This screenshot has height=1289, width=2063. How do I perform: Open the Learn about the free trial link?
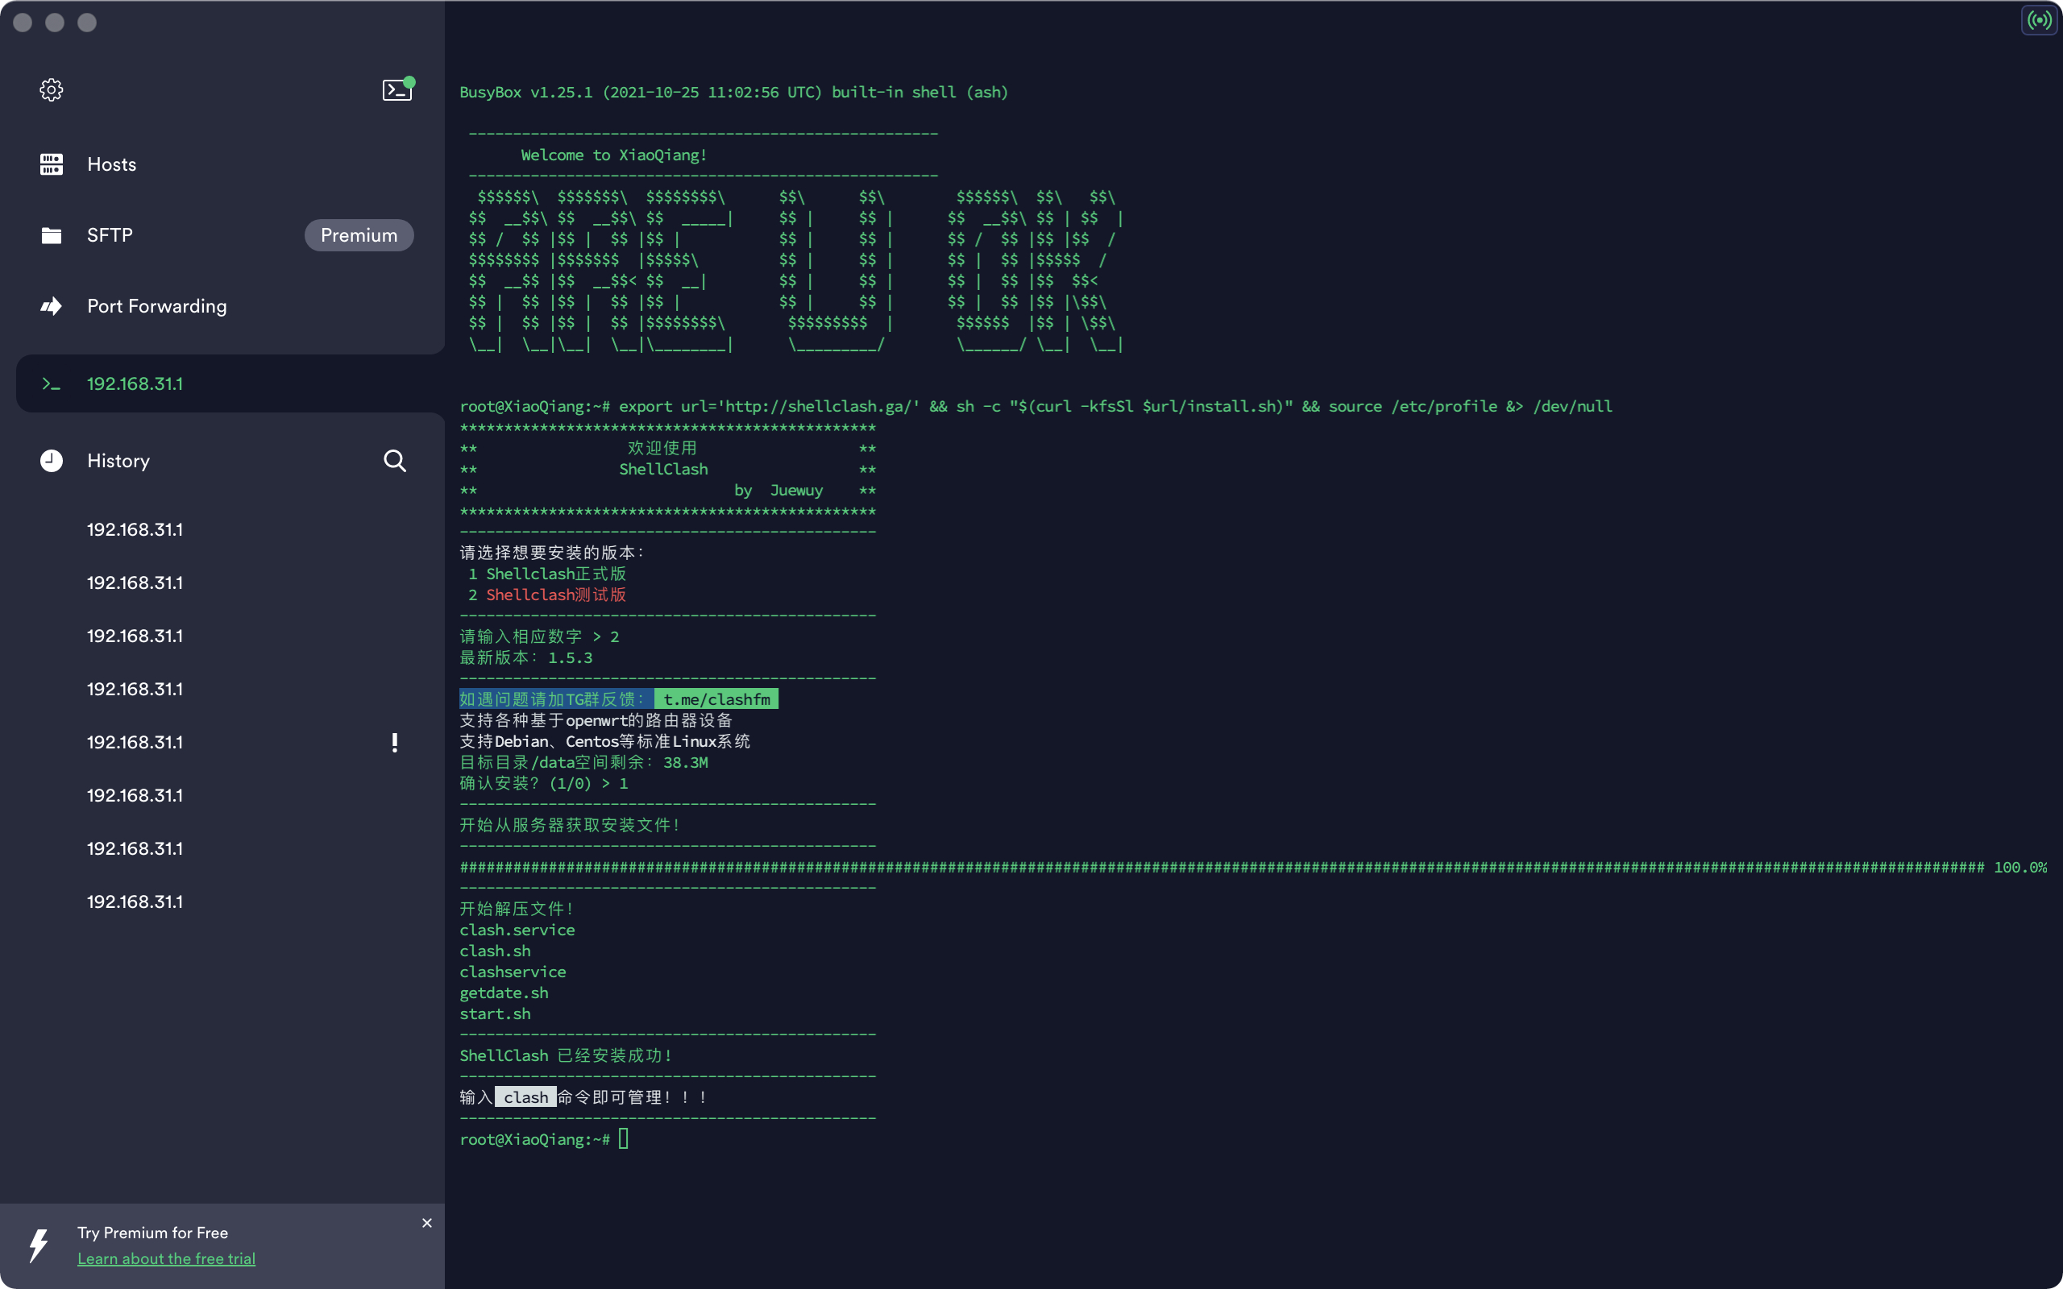pos(166,1259)
